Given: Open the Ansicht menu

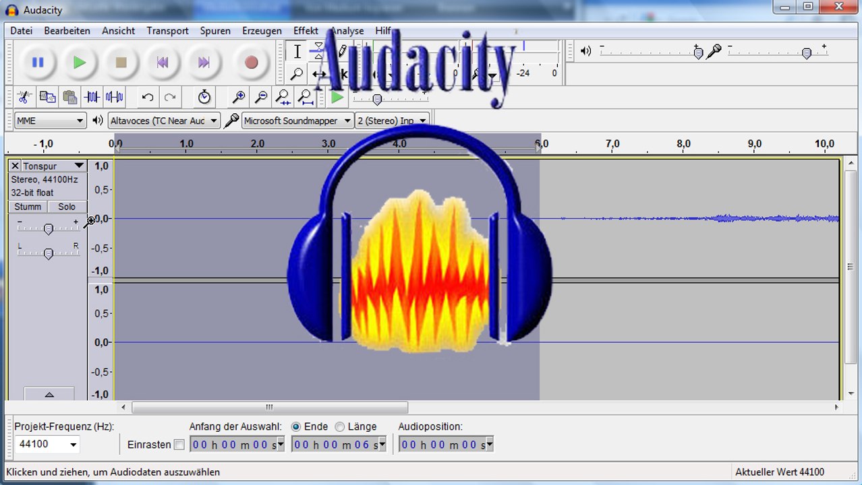Looking at the screenshot, I should coord(119,31).
